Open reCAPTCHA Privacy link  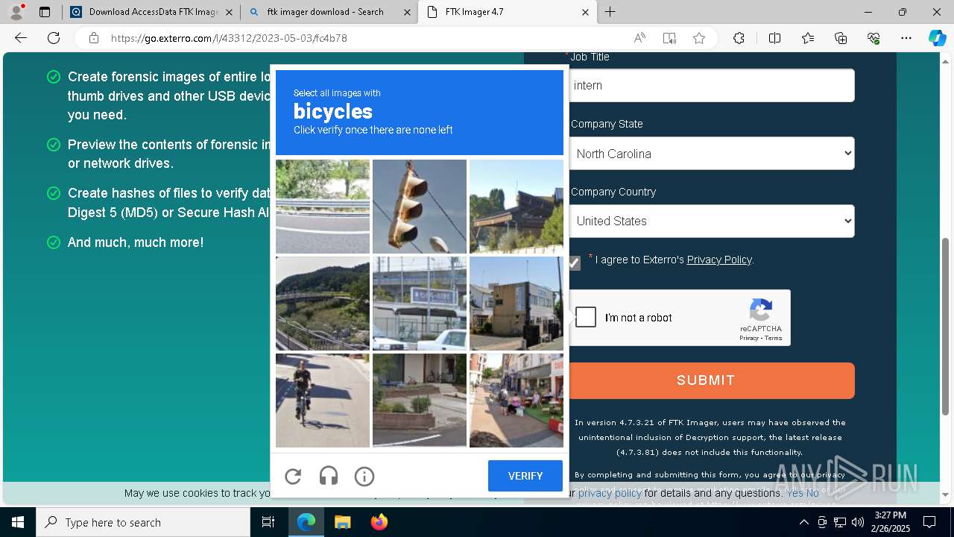[748, 338]
